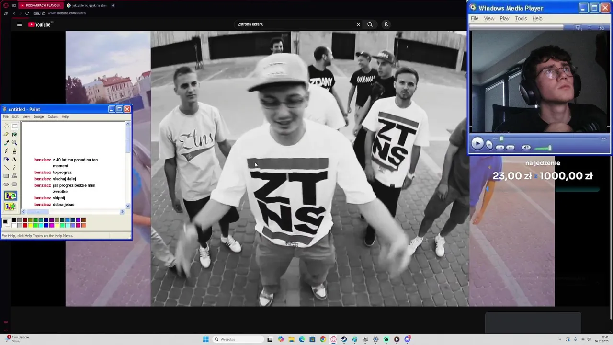Select the Rectangle shape tool in Paint
Screen dimensions: 613x345
[x=6, y=176]
